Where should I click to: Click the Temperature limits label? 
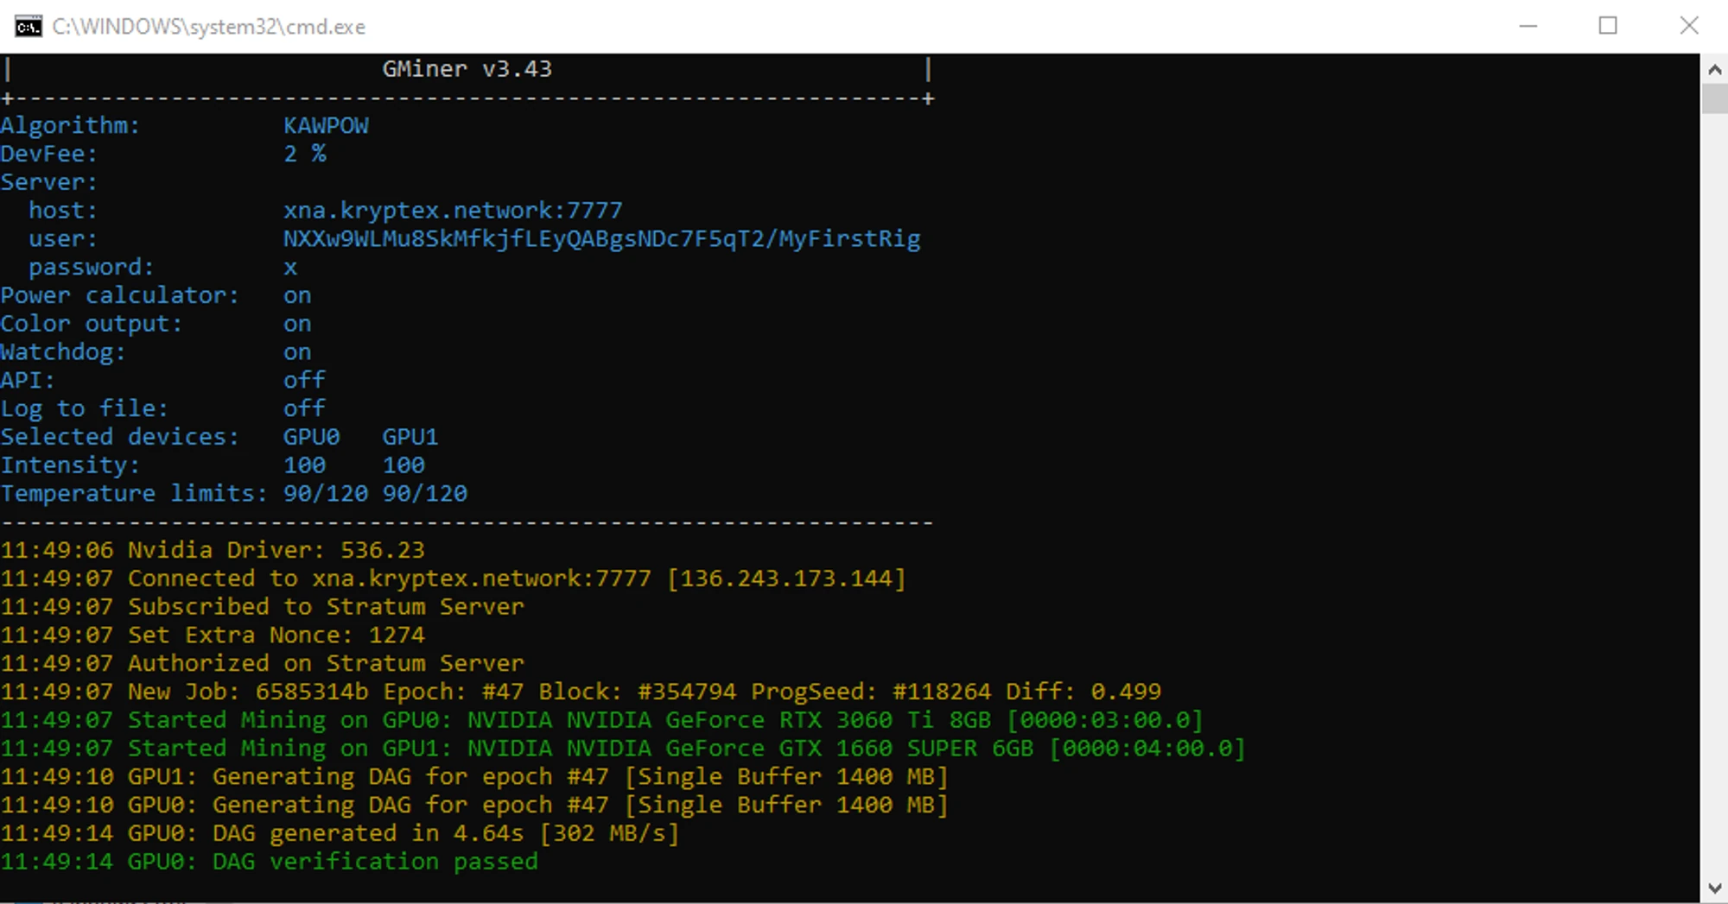point(133,494)
